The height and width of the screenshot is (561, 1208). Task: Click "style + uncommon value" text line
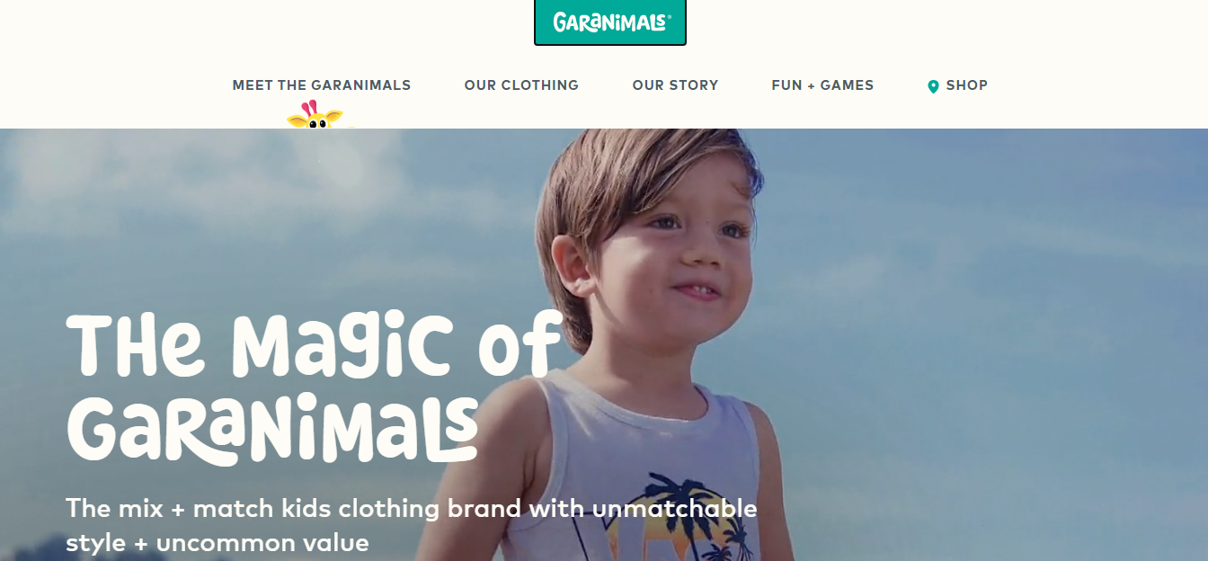tap(218, 543)
